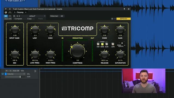The image size is (174, 98).
Task: Toggle the Auto release button
Action: 113,44
